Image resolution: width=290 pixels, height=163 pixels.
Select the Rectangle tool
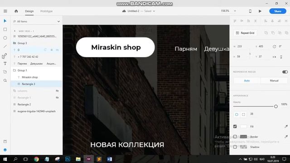point(5,29)
